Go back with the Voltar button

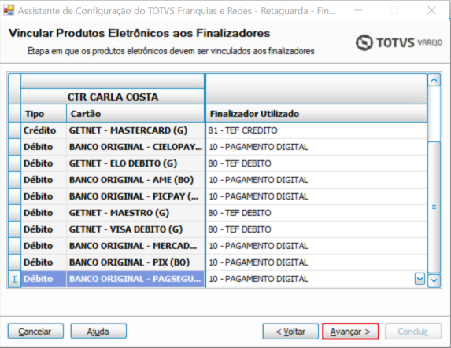[290, 332]
